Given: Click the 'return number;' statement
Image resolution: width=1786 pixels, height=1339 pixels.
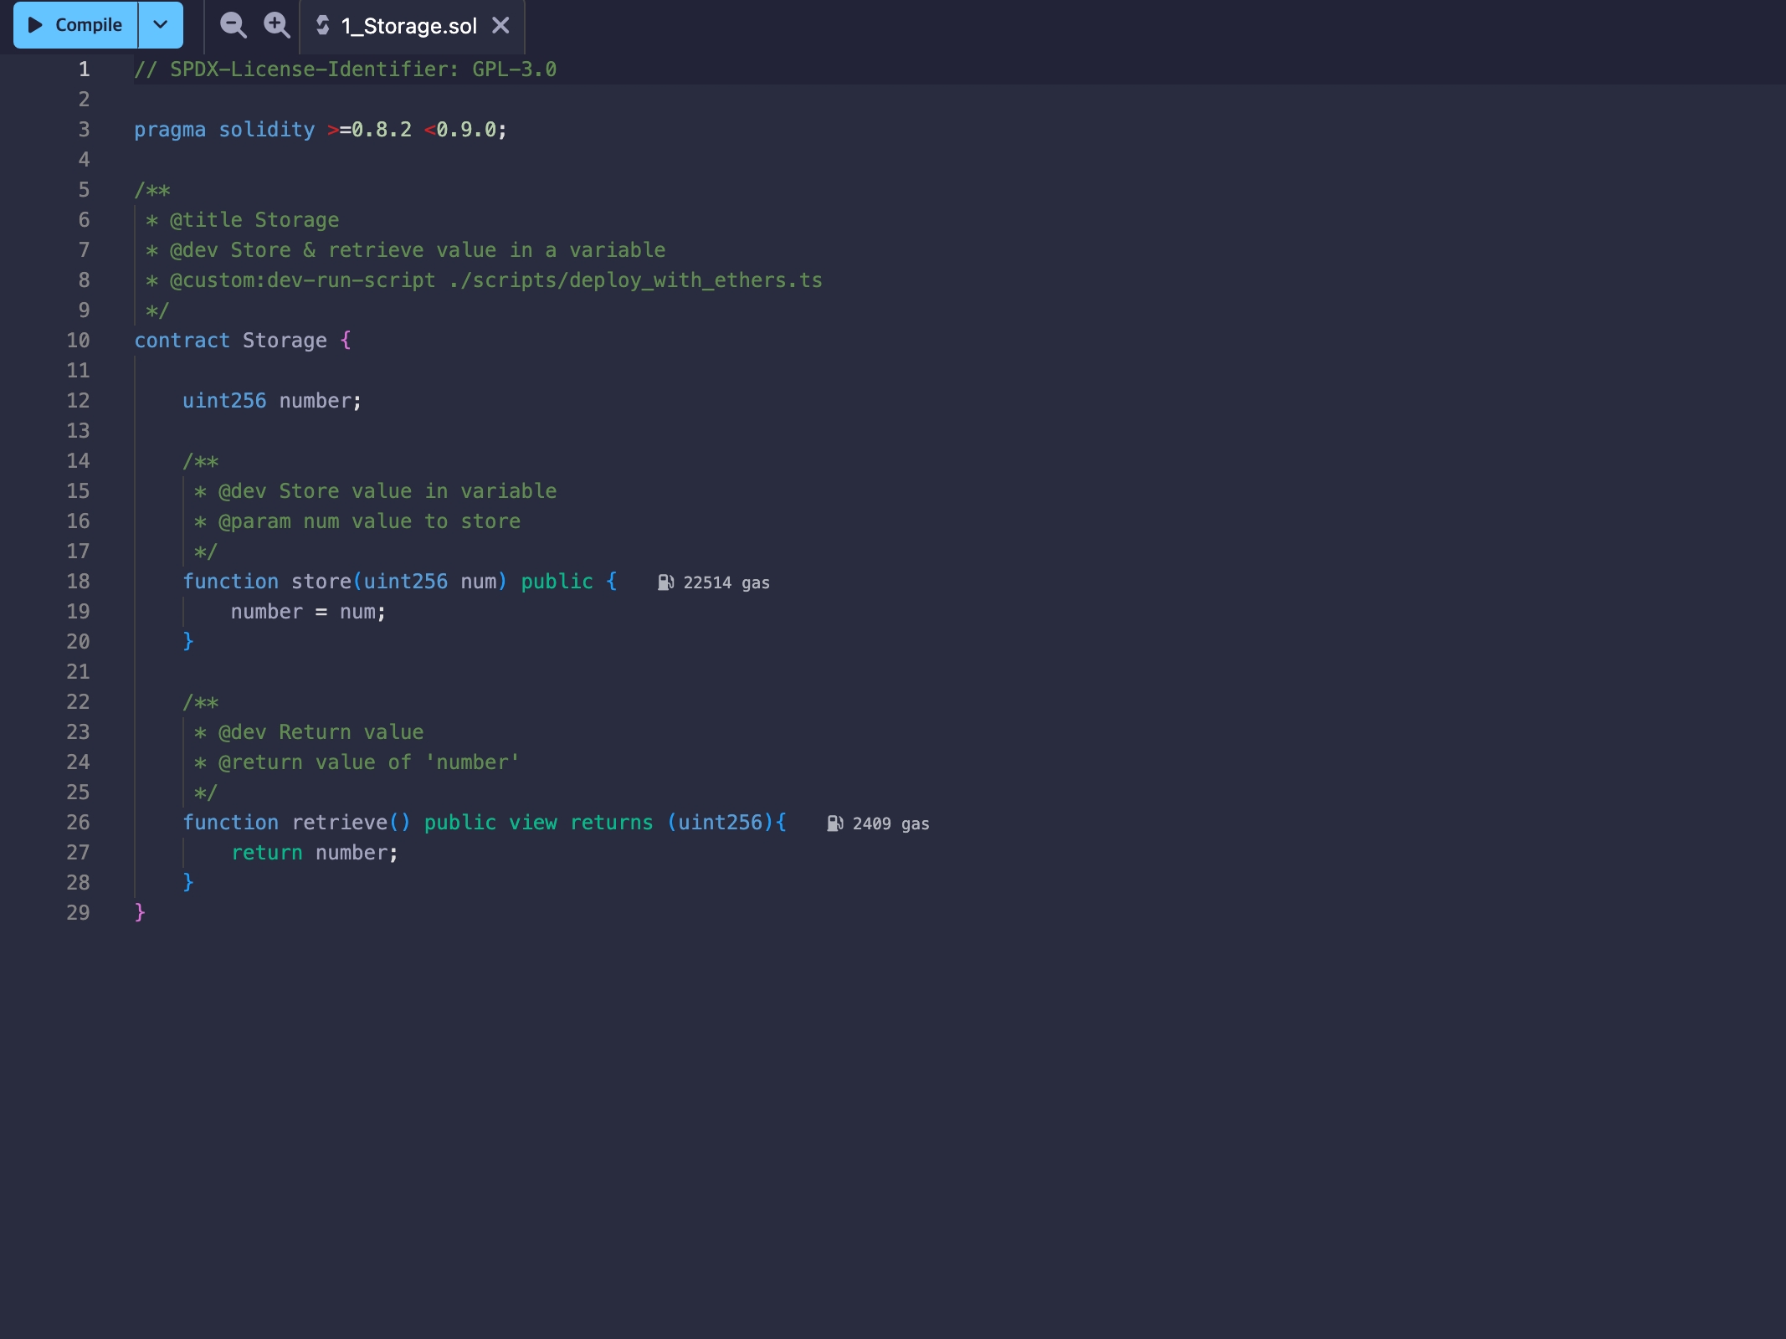Looking at the screenshot, I should pyautogui.click(x=315, y=853).
